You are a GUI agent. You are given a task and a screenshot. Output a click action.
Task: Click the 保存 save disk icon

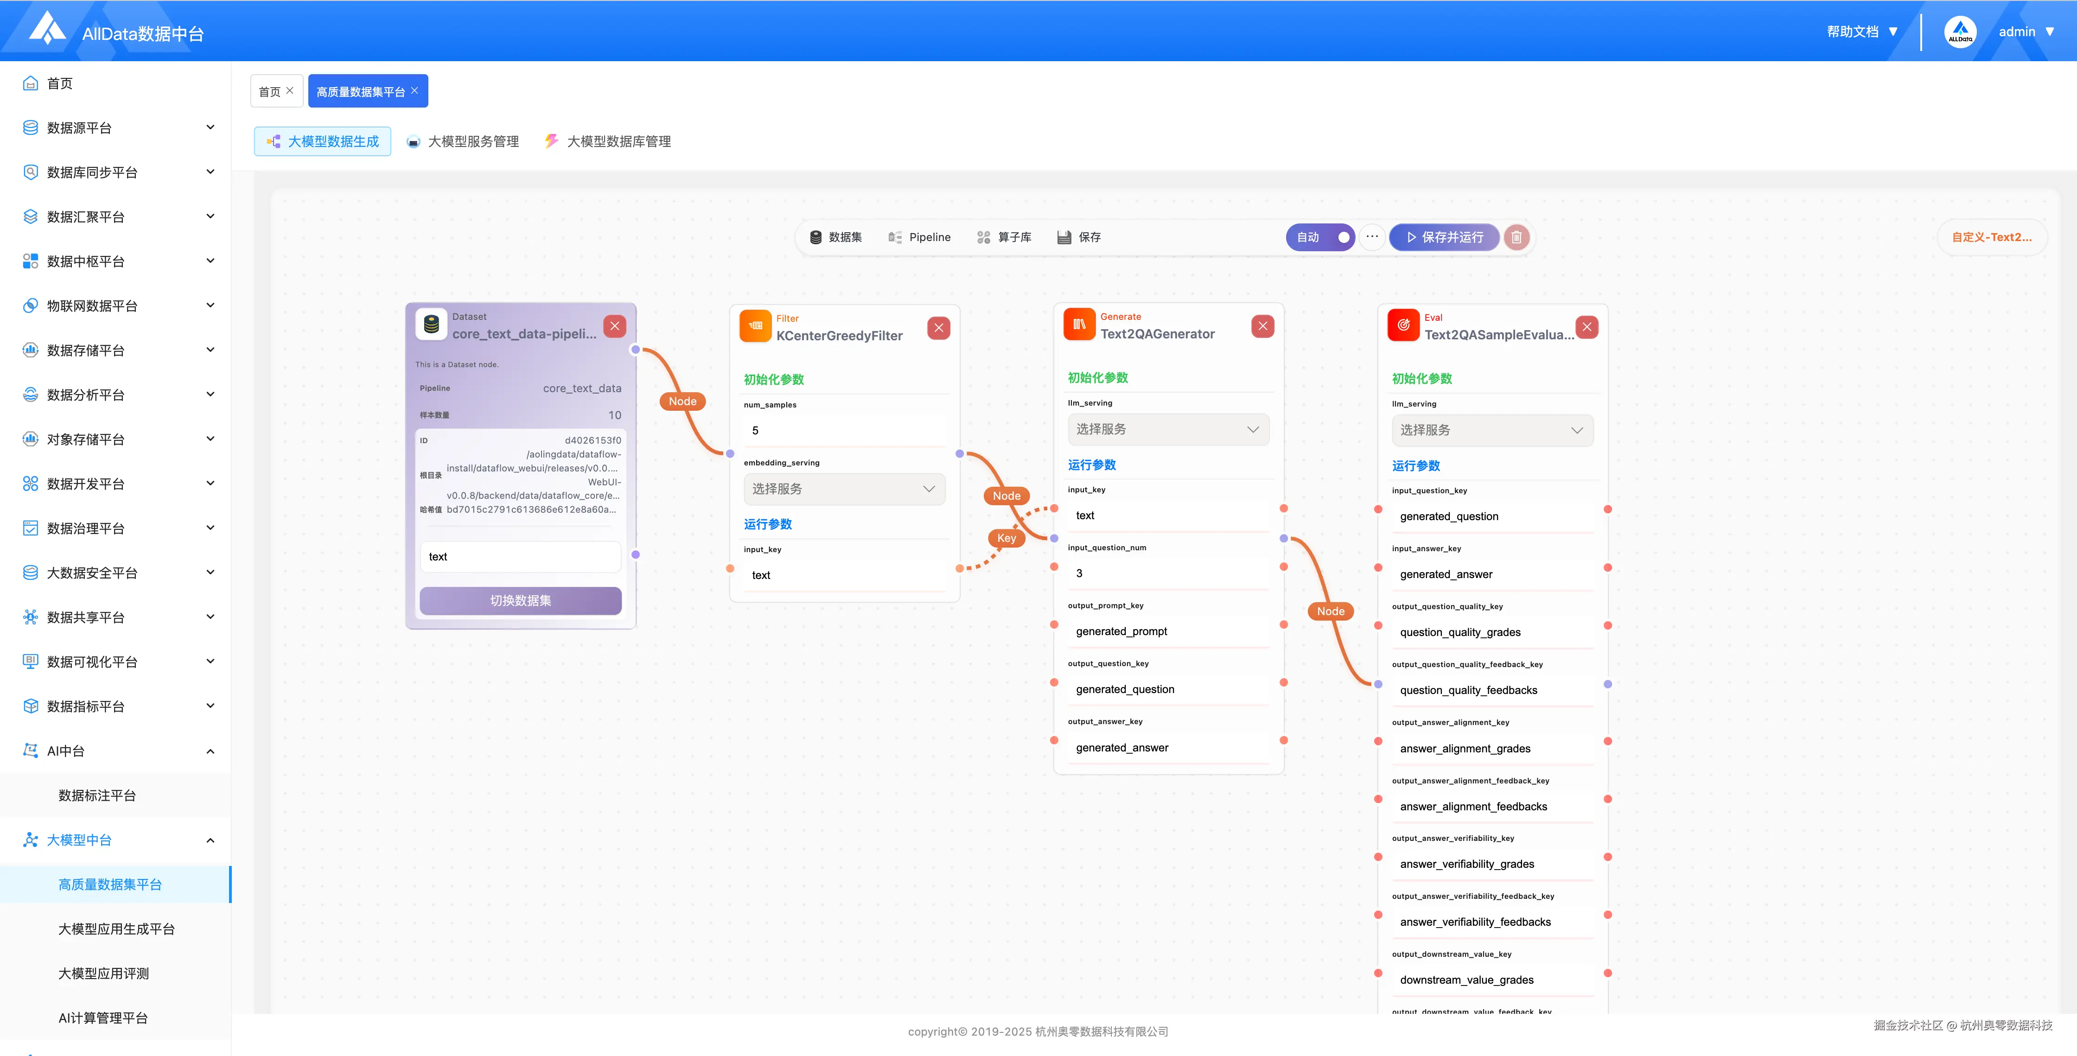[x=1064, y=237]
